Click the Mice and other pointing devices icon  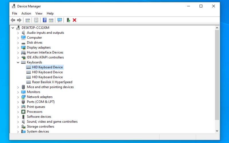[23, 87]
